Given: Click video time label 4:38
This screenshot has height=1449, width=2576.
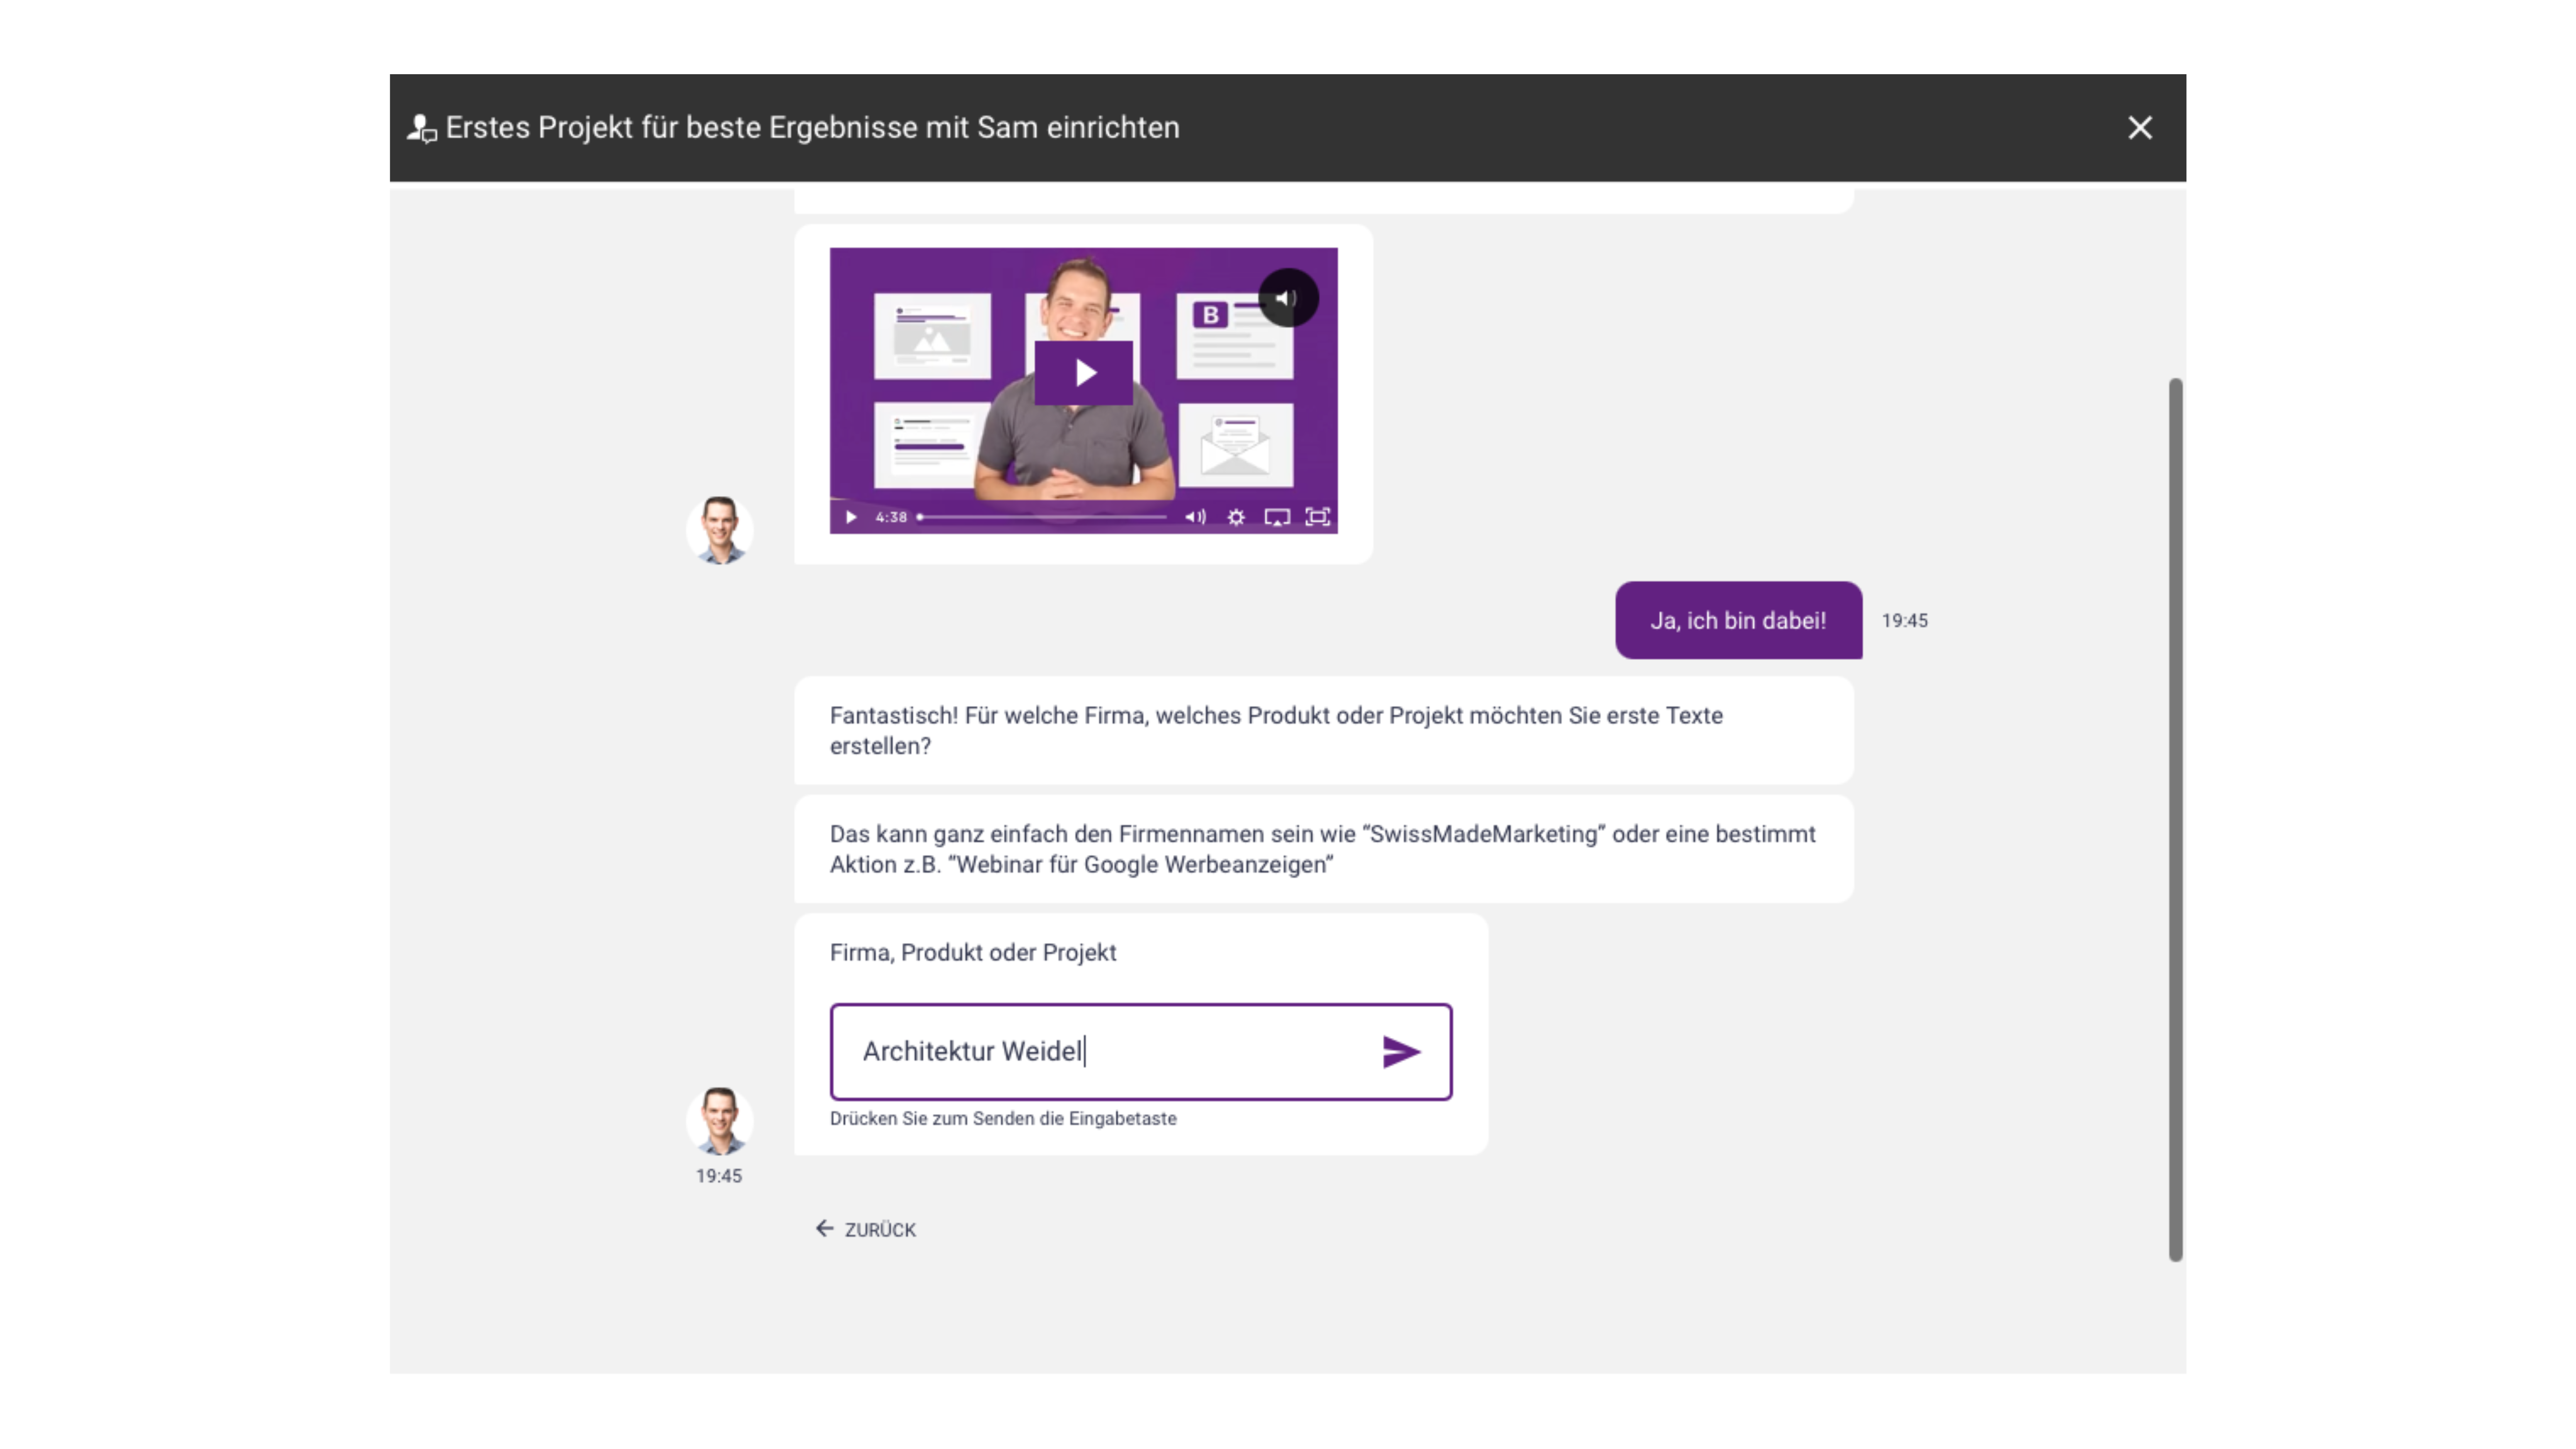Looking at the screenshot, I should [x=891, y=517].
